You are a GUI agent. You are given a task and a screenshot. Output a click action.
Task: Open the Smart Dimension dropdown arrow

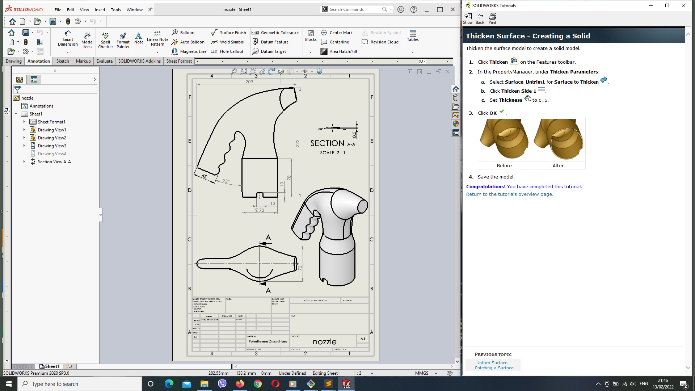click(x=68, y=52)
